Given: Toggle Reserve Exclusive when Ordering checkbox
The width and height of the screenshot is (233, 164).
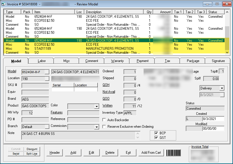Looking at the screenshot, I should pyautogui.click(x=104, y=127).
